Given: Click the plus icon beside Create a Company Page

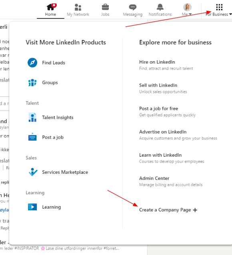Looking at the screenshot, I should click(x=195, y=210).
